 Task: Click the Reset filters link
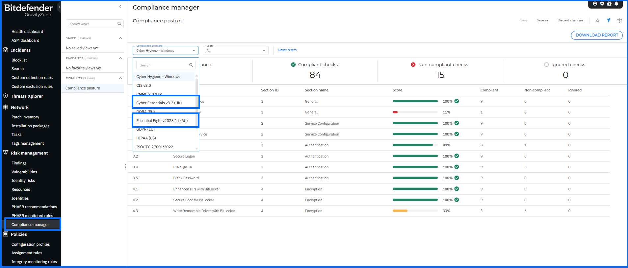tap(287, 50)
